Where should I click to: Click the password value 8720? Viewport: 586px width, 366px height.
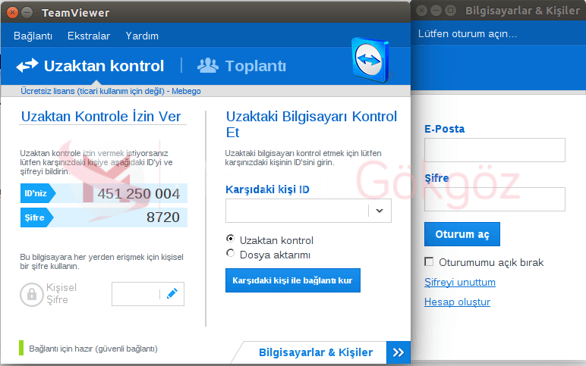click(163, 217)
